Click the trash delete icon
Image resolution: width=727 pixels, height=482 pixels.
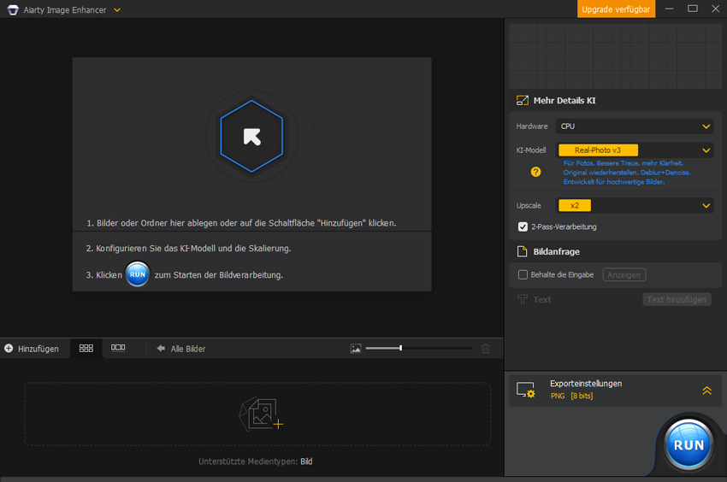[486, 349]
